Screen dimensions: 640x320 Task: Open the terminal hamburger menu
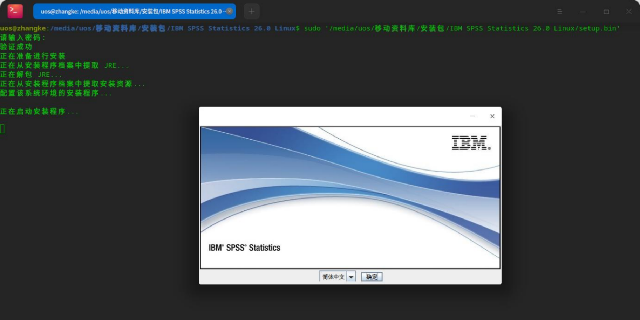pyautogui.click(x=560, y=12)
